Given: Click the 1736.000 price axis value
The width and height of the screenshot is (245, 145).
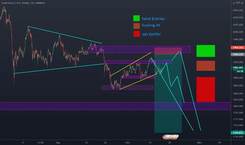Looking at the screenshot, I should [x=238, y=137].
